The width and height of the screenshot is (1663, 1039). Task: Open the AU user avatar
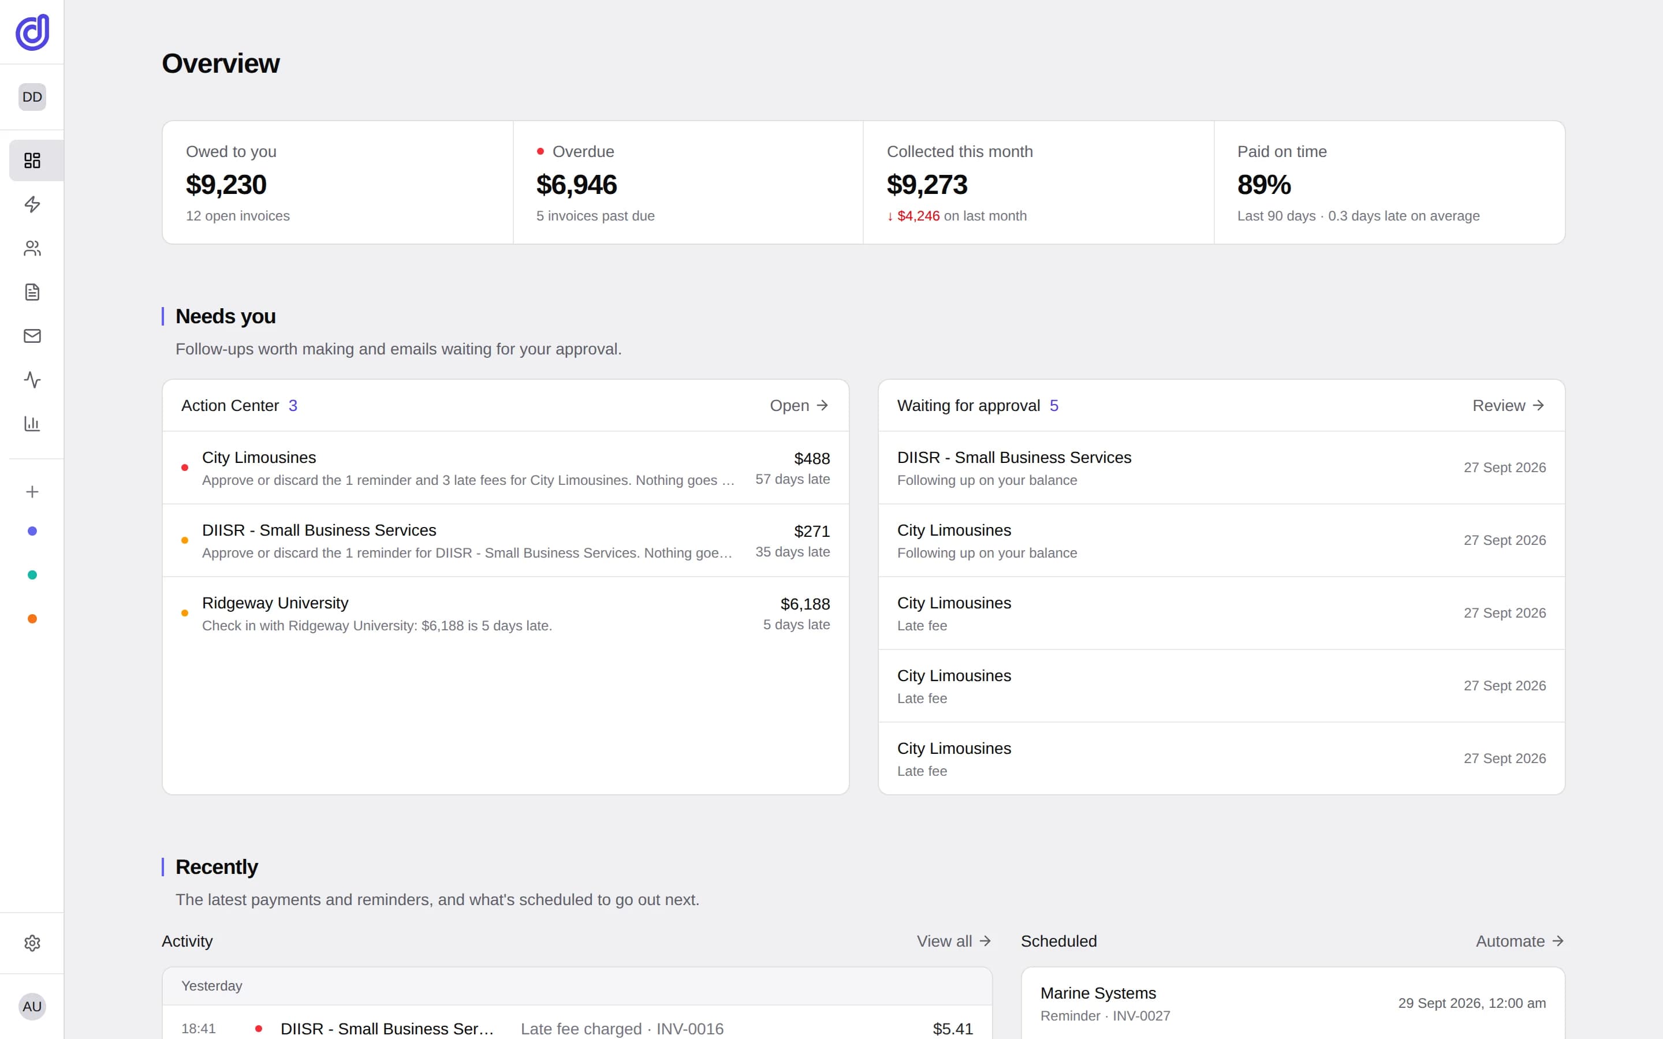click(32, 1007)
